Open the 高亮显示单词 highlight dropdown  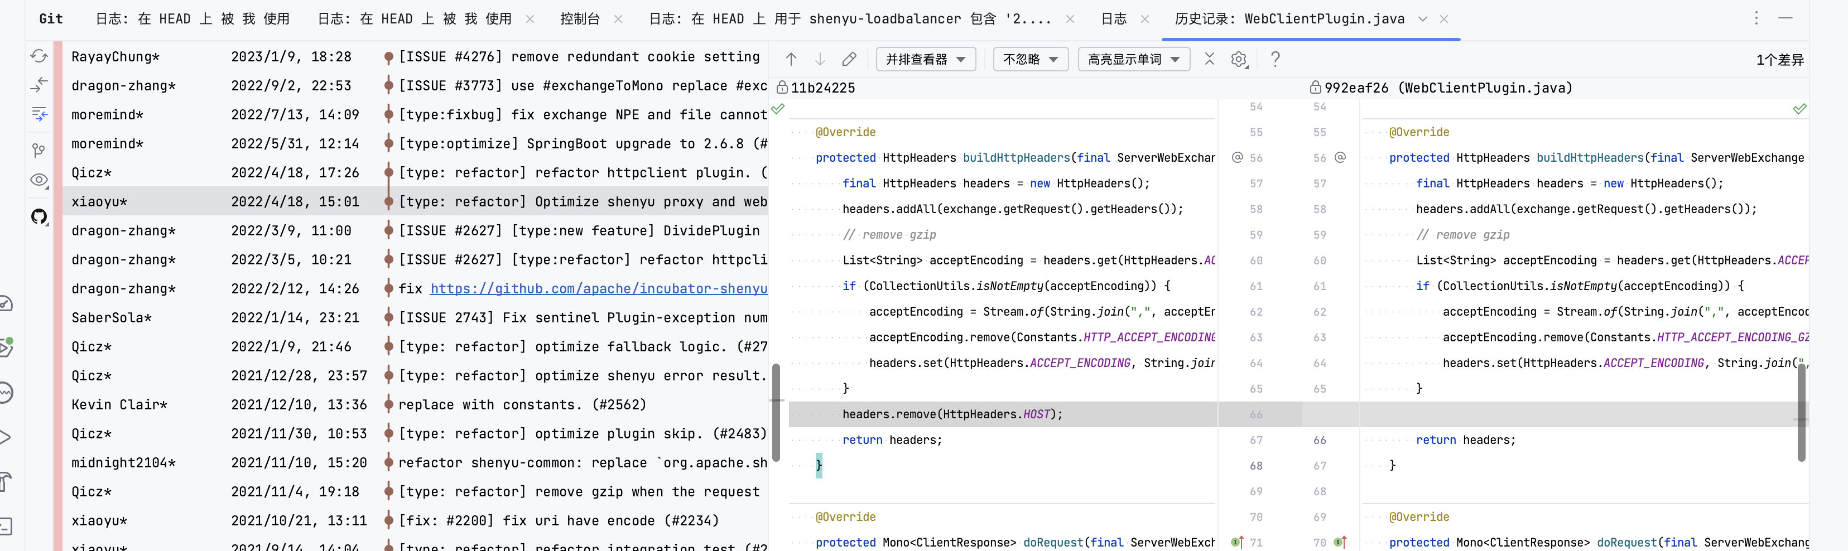pyautogui.click(x=1133, y=59)
